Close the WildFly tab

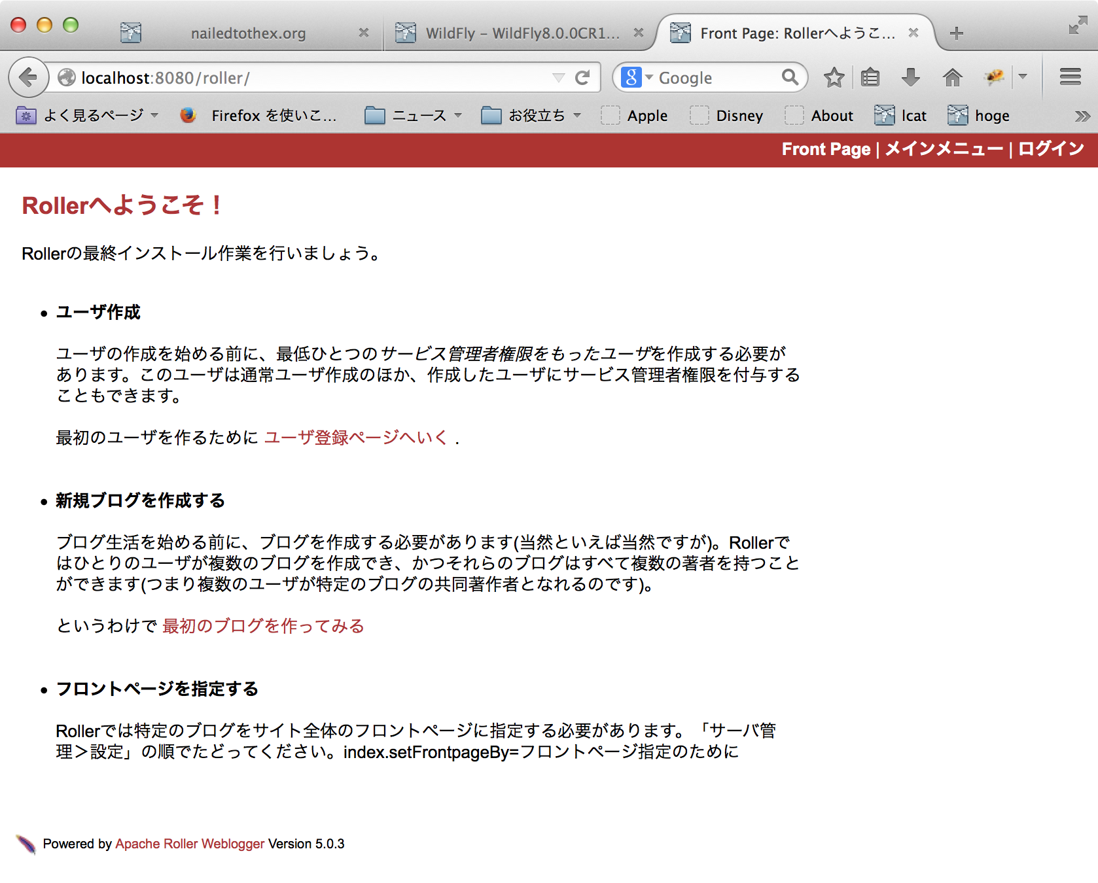639,33
